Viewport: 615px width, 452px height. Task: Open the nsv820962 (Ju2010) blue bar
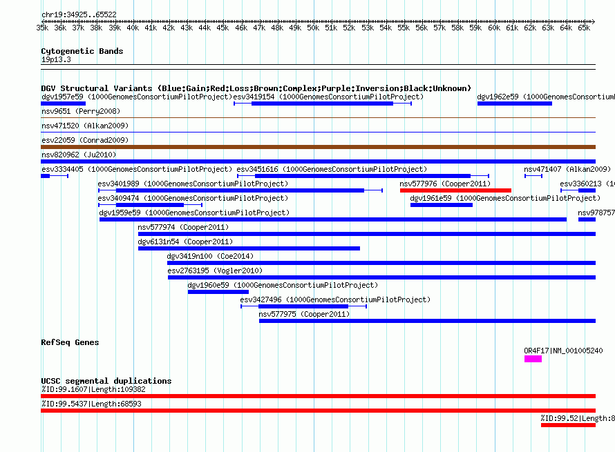tap(318, 161)
